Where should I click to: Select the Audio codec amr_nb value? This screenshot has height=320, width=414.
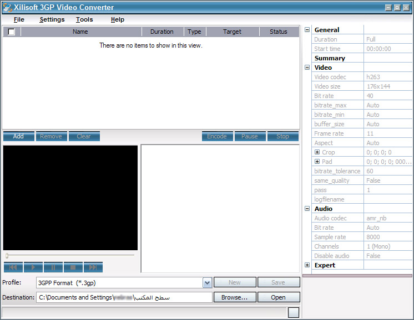coord(388,218)
